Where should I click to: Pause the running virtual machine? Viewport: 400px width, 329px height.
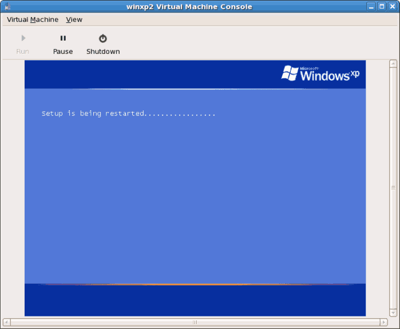coord(63,38)
